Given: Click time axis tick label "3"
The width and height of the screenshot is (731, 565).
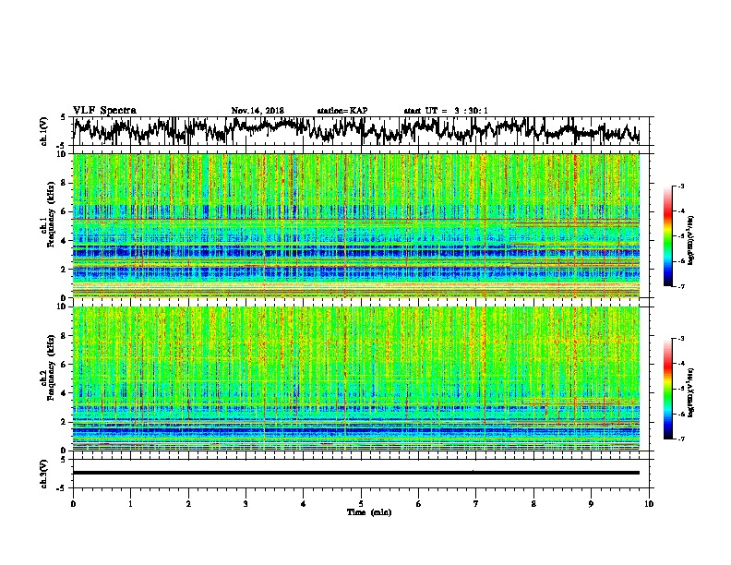Looking at the screenshot, I should 246,504.
